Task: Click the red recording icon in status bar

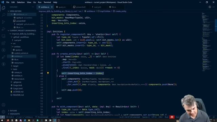Action: point(172,117)
